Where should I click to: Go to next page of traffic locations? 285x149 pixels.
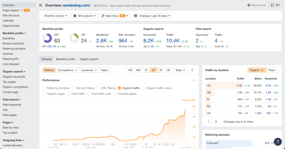(x=216, y=121)
